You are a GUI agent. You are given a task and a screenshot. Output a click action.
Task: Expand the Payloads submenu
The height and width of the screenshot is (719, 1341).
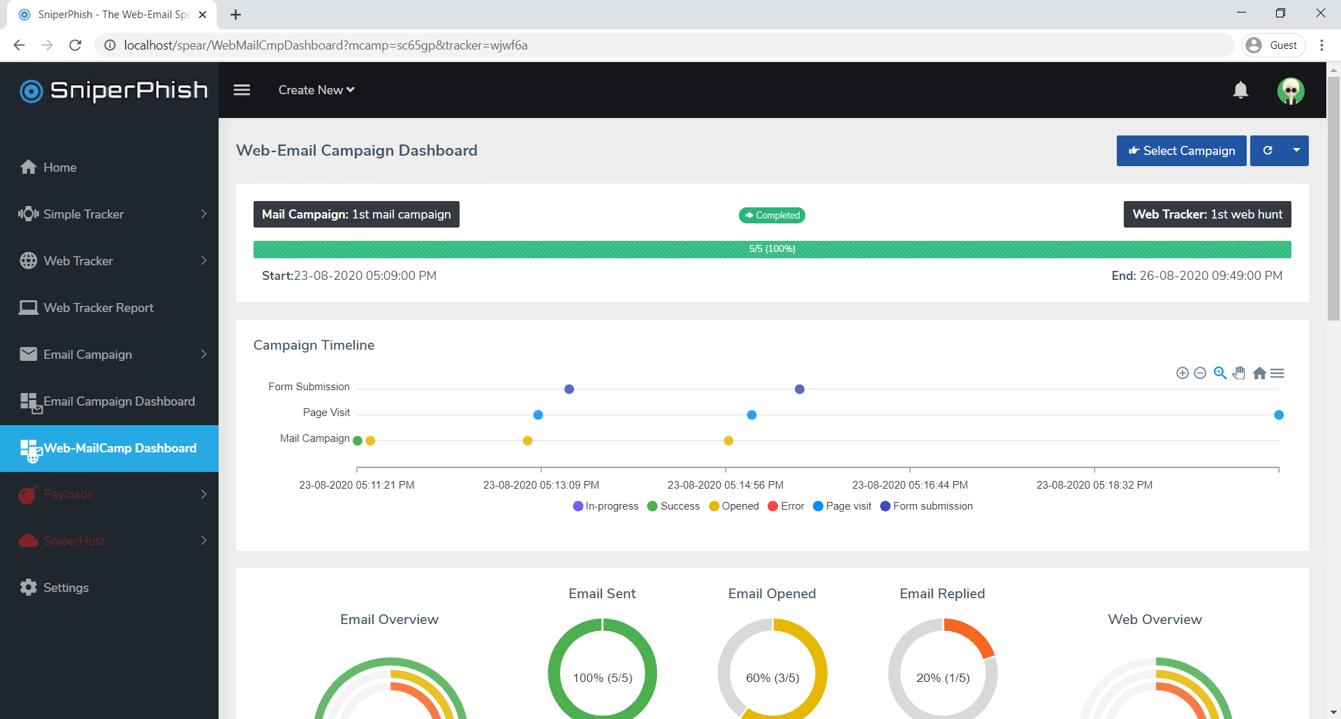click(x=204, y=494)
